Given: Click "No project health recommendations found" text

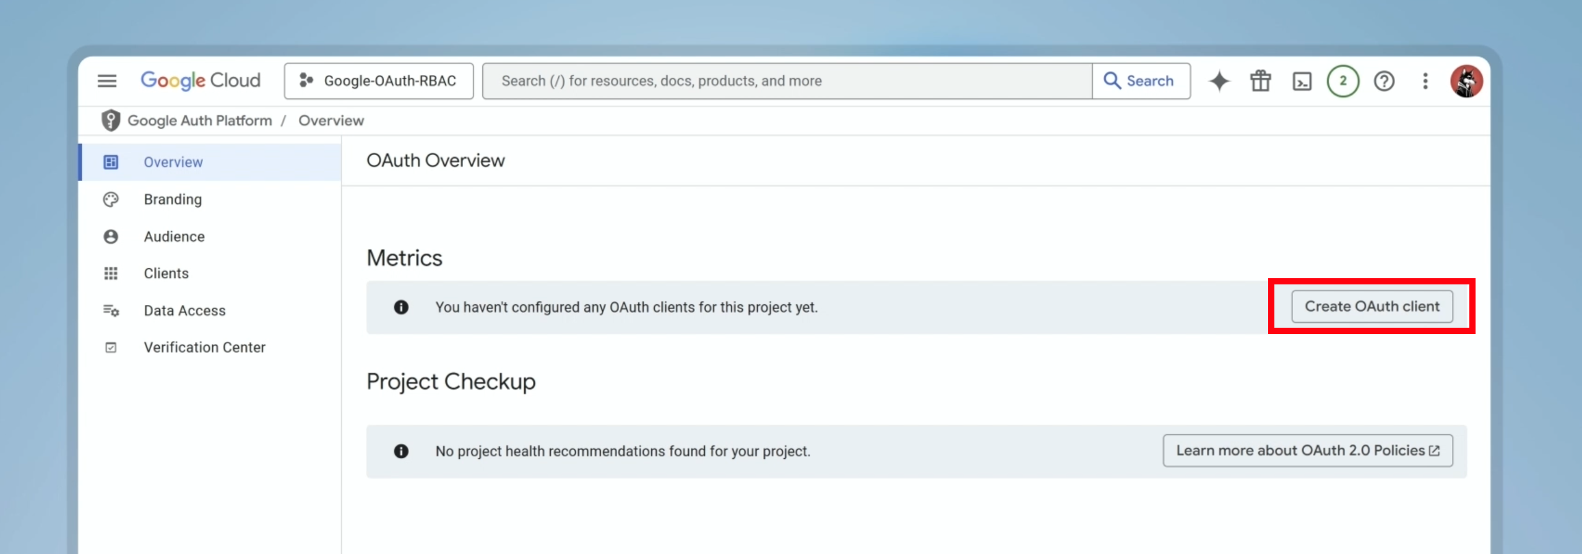Looking at the screenshot, I should pos(623,451).
